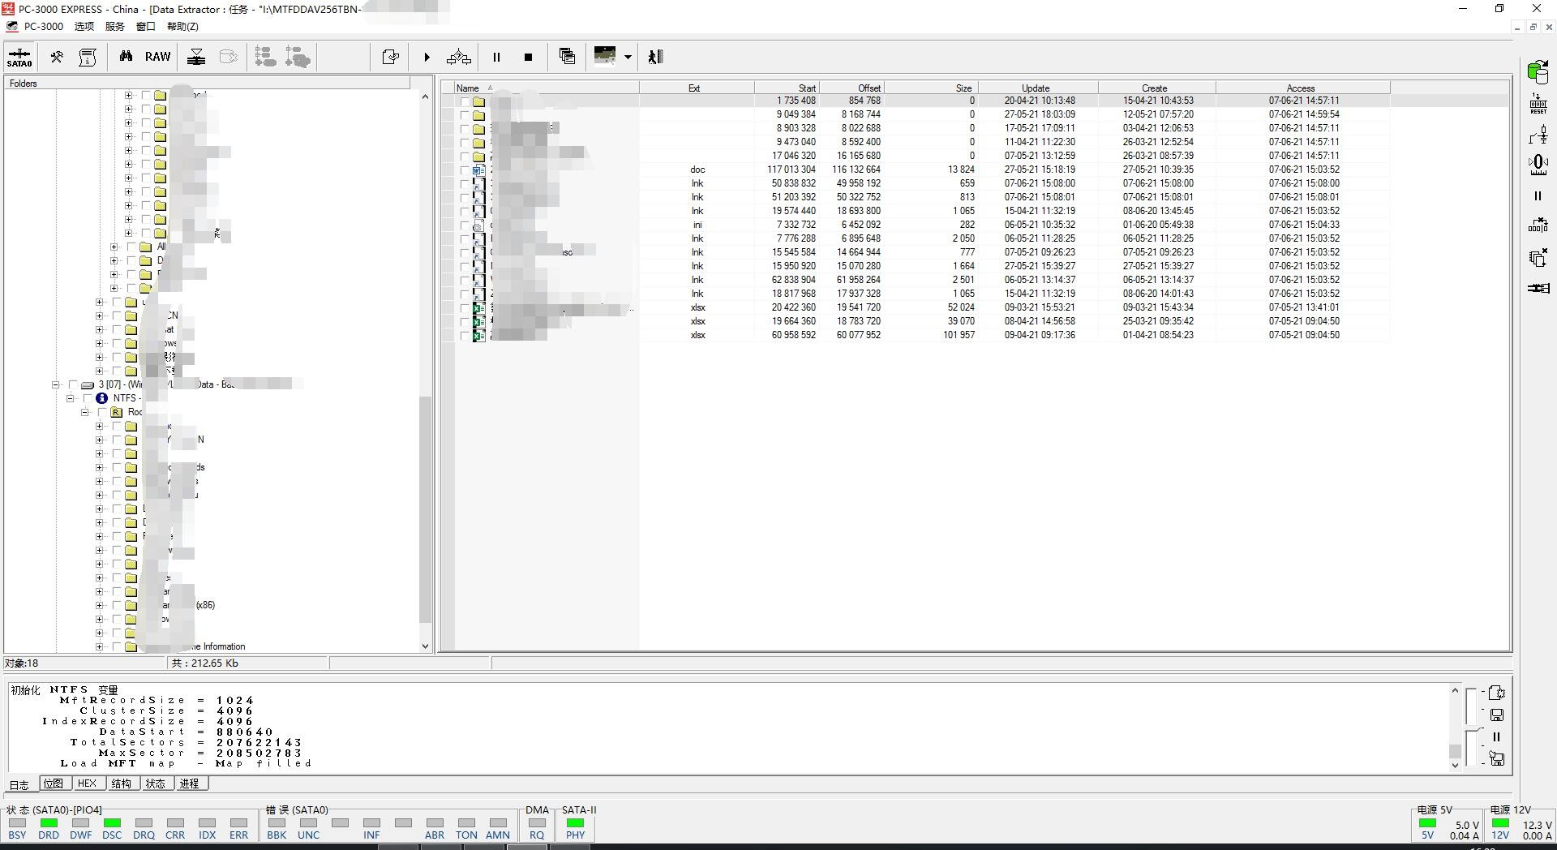Open the binoculars search tool
The height and width of the screenshot is (850, 1557).
point(126,57)
